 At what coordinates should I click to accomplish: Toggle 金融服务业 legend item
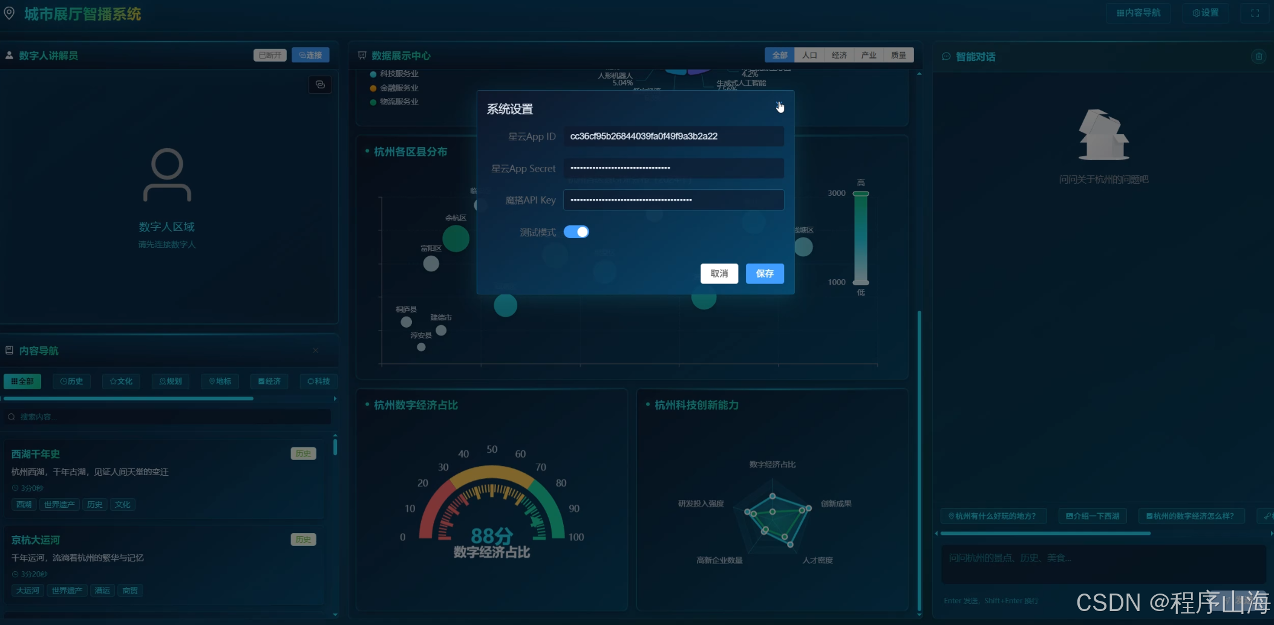point(394,88)
